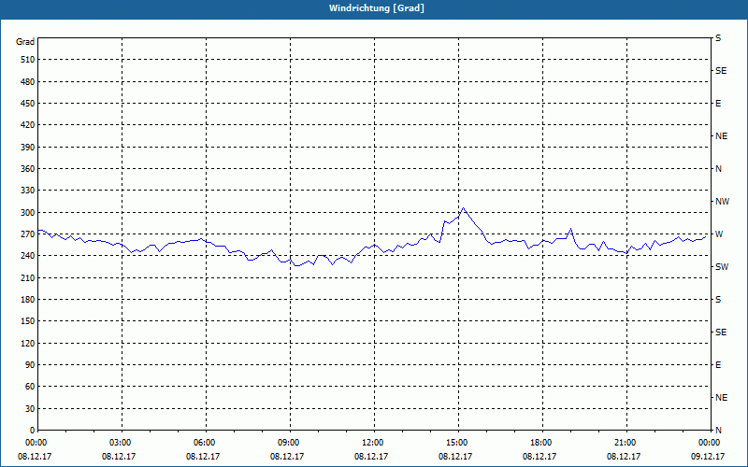This screenshot has width=748, height=467.
Task: Click the Windrichtung [Grad] chart title
Action: (377, 8)
